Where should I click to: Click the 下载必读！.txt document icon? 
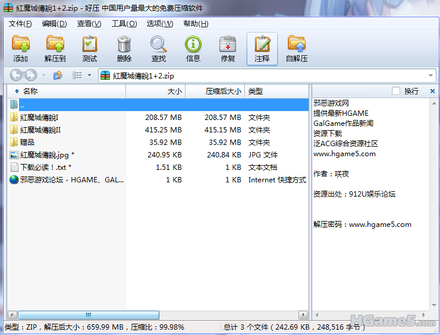14,167
